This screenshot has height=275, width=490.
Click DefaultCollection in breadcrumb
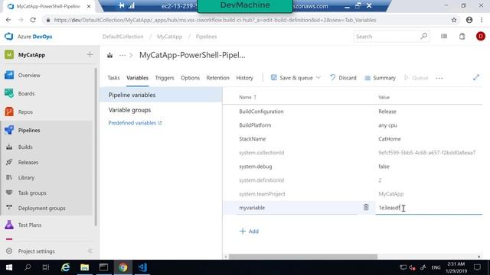click(x=122, y=37)
